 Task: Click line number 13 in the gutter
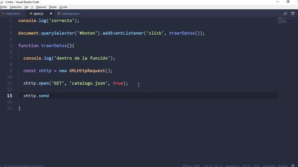coord(9,96)
